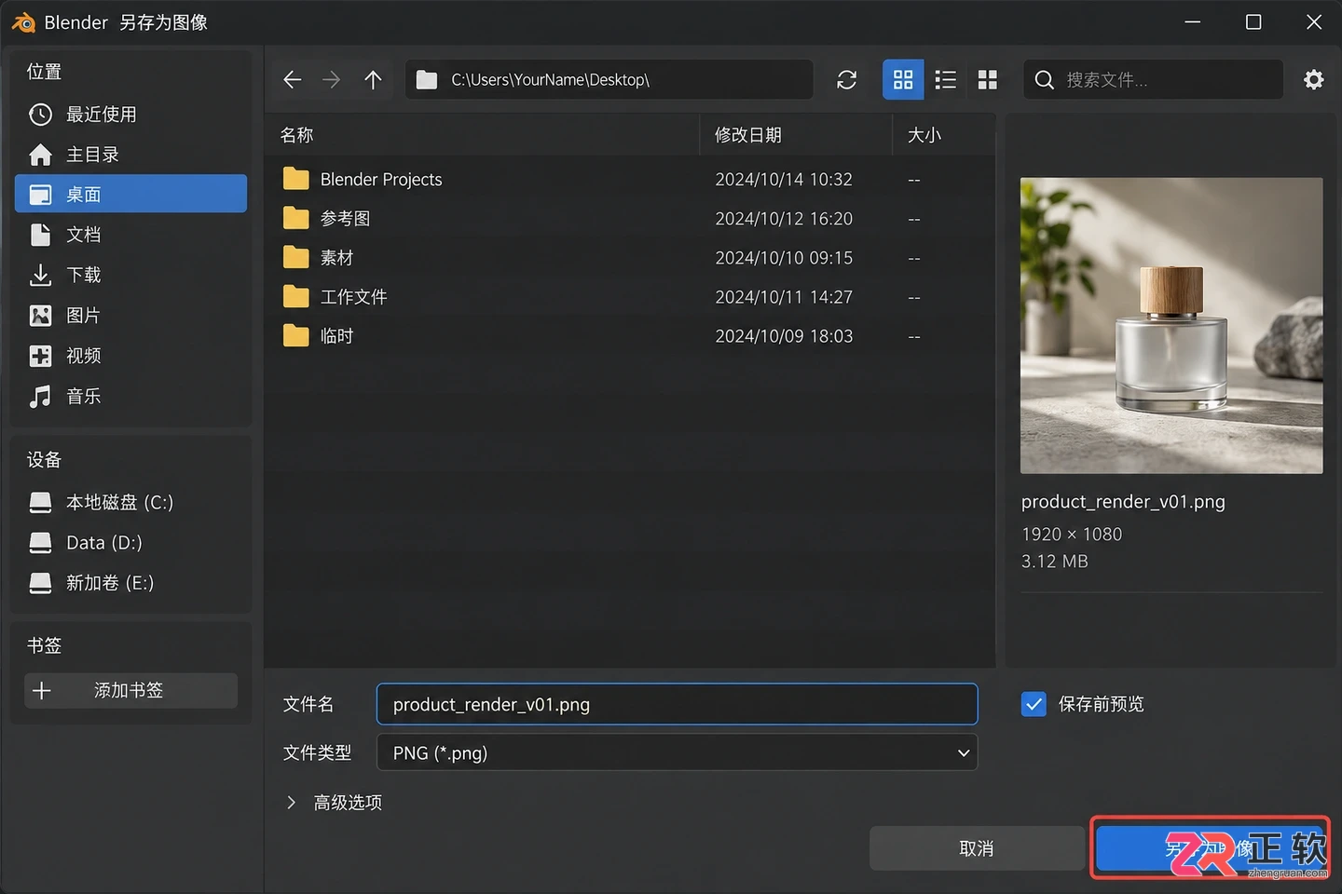
Task: Sort by the 名称 column header
Action: click(x=482, y=135)
